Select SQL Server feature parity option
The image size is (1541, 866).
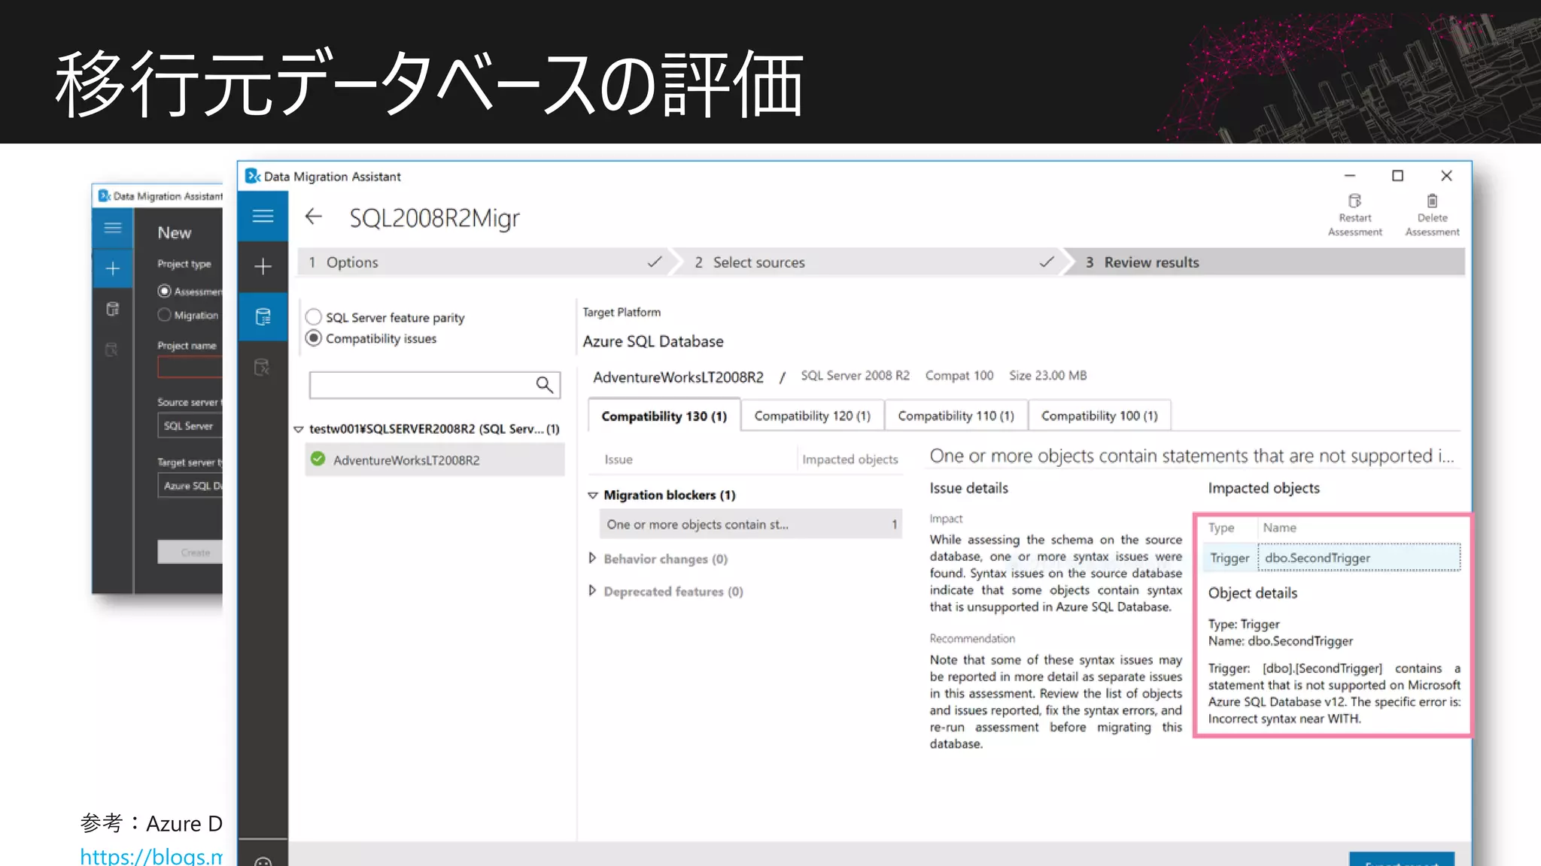[314, 317]
